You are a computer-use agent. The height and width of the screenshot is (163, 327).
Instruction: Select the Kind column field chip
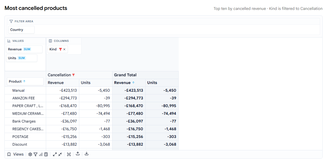58,49
